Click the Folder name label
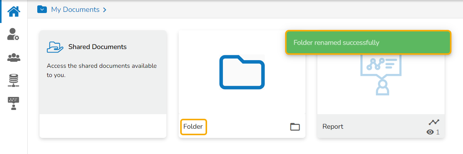 [193, 127]
